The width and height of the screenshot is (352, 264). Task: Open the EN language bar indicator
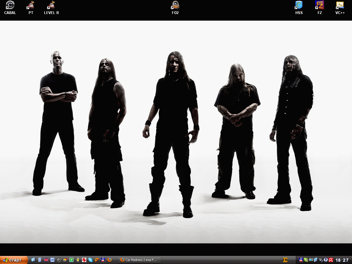pyautogui.click(x=285, y=260)
